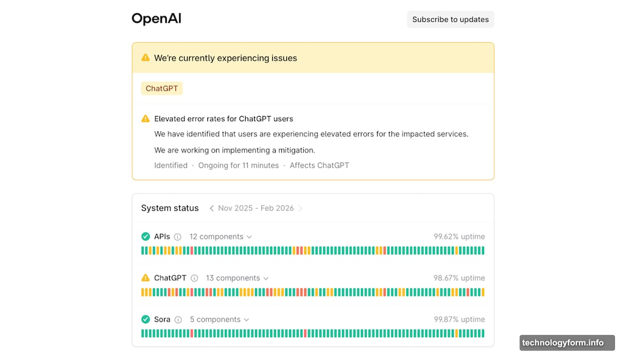Click warning icon beside Elevated error rates
This screenshot has width=633, height=356.
146,119
